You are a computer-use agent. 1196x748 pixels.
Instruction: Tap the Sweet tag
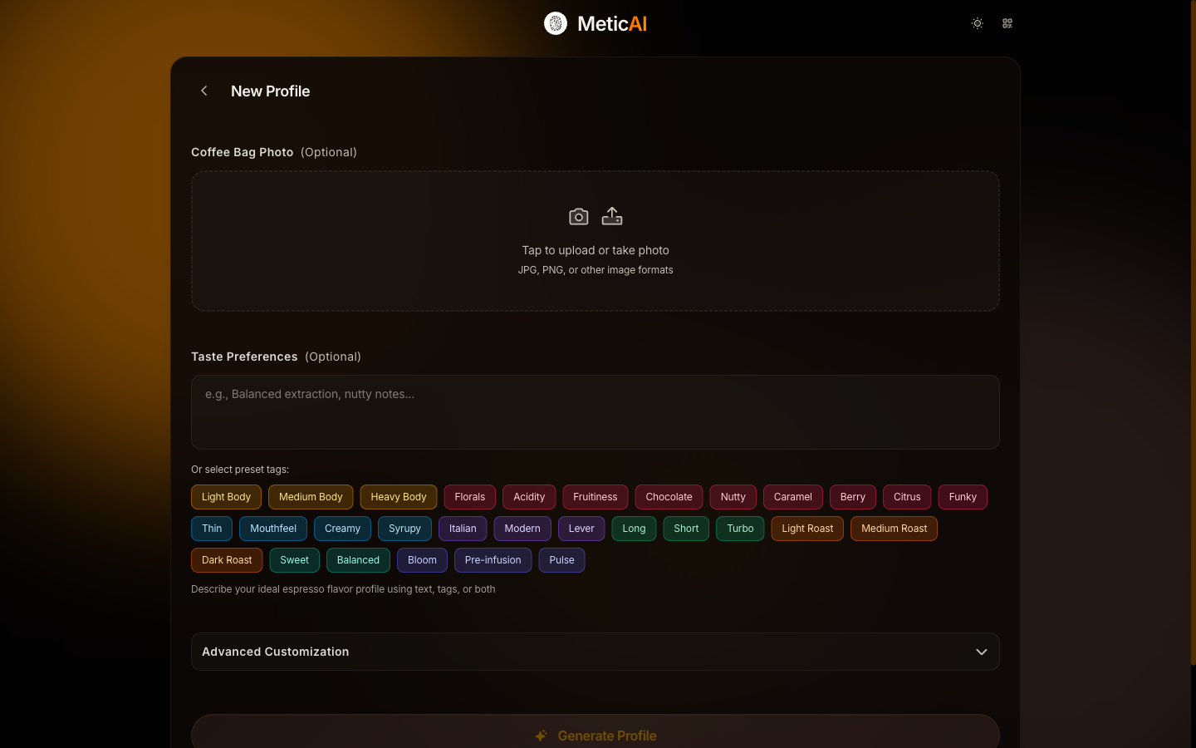point(294,560)
